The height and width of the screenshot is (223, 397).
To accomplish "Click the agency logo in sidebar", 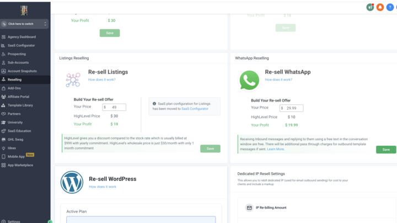I will tap(24, 10).
